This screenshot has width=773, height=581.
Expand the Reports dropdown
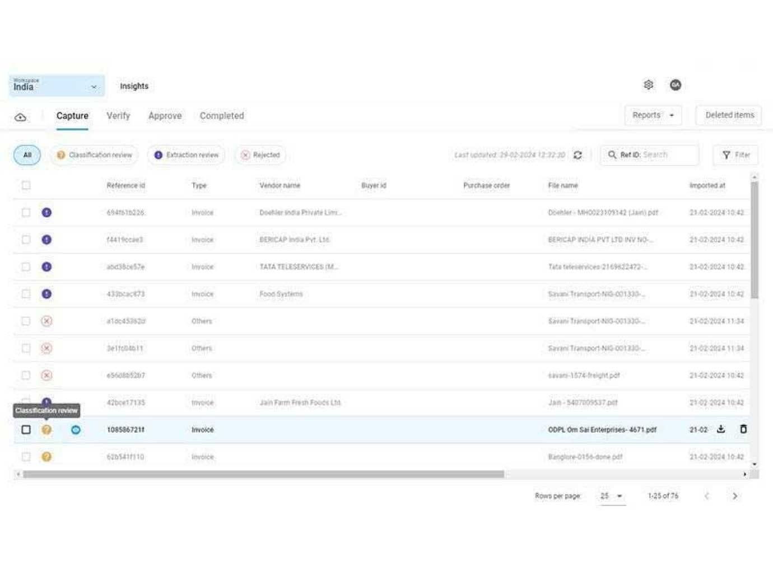tap(653, 115)
